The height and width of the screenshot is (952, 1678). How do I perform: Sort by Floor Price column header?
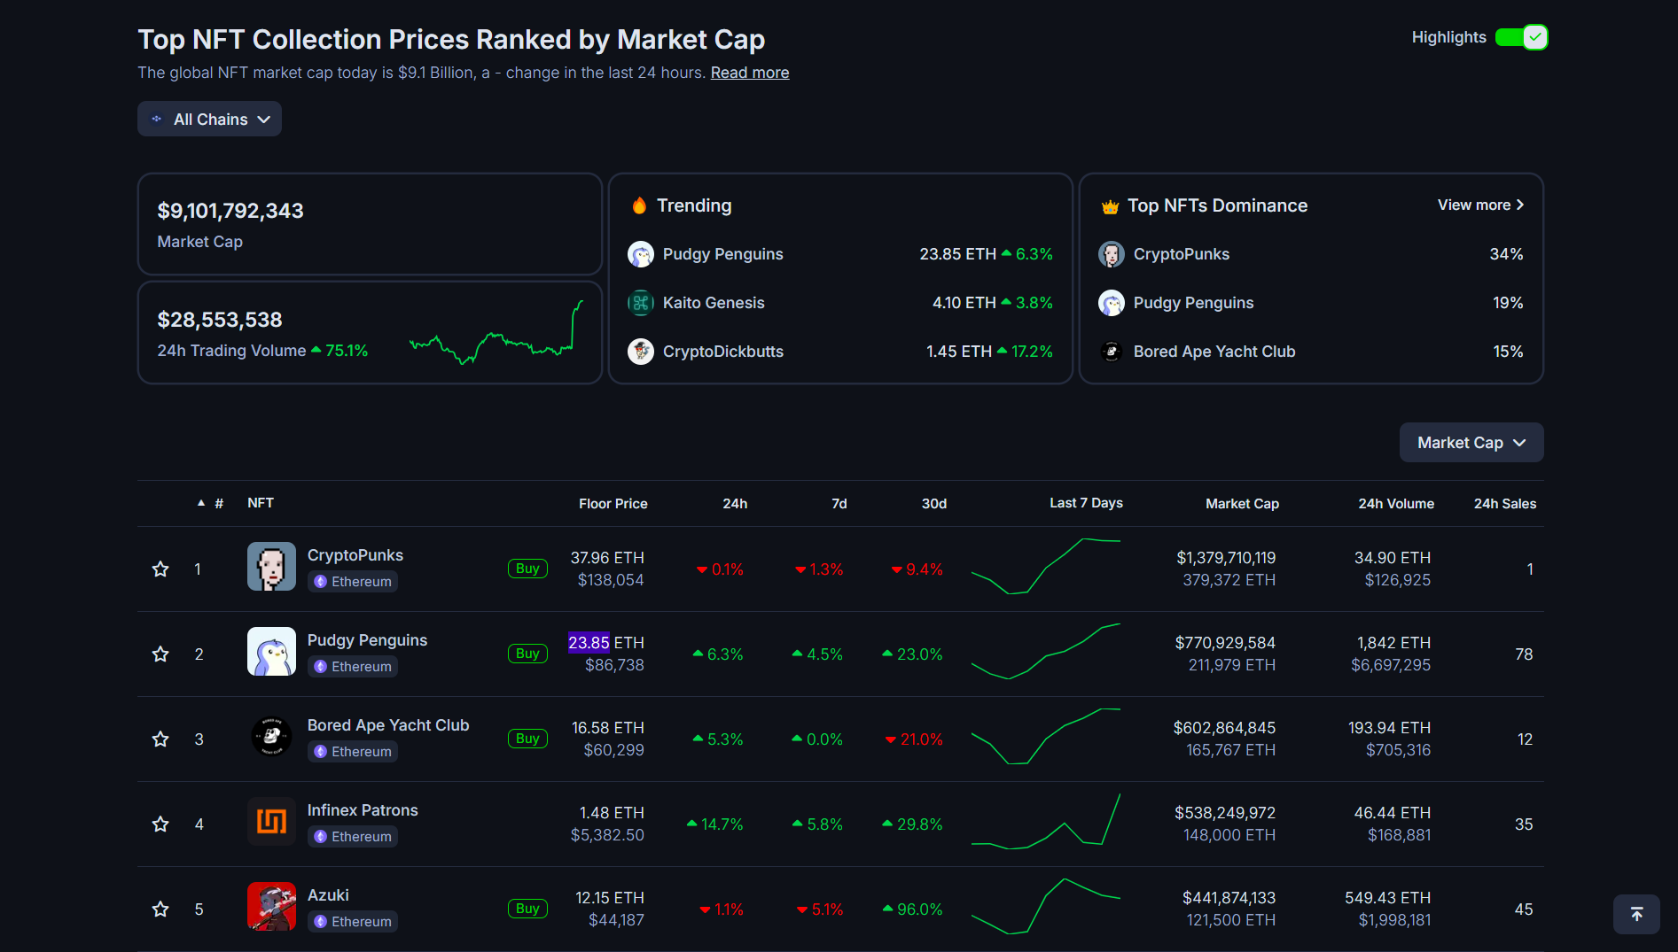point(613,503)
